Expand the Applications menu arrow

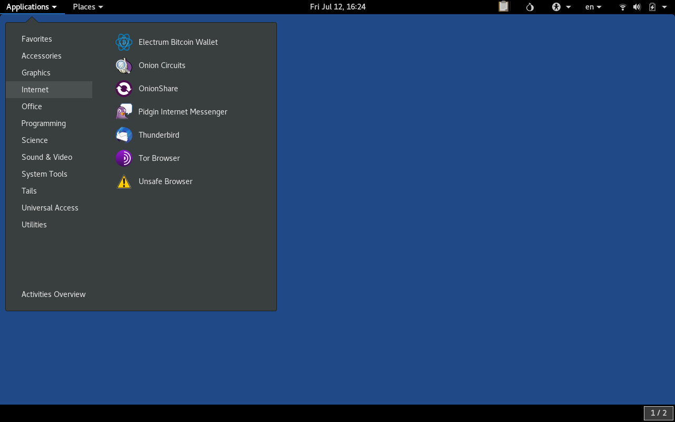(x=54, y=7)
